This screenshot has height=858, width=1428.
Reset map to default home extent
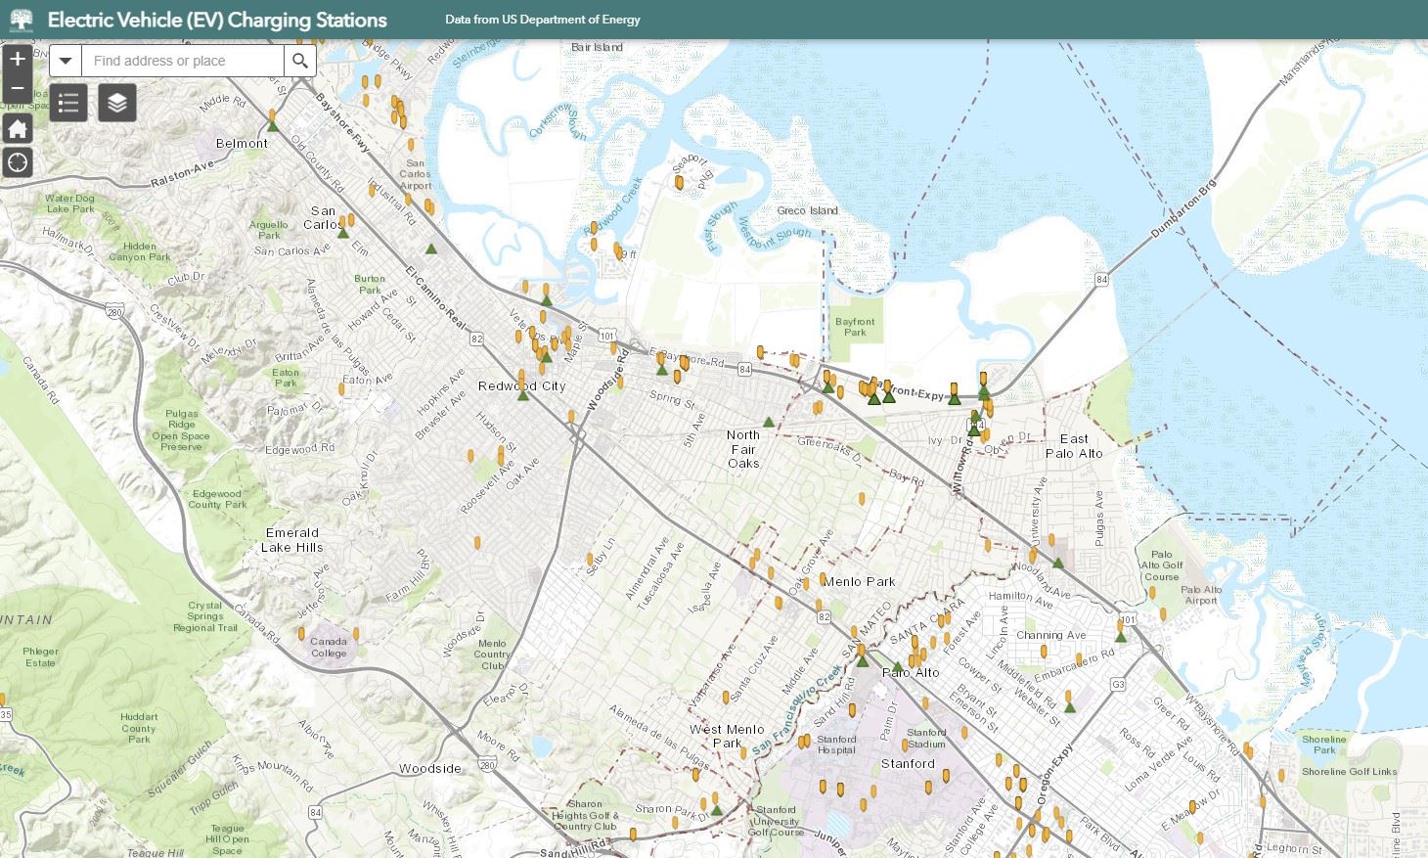18,128
